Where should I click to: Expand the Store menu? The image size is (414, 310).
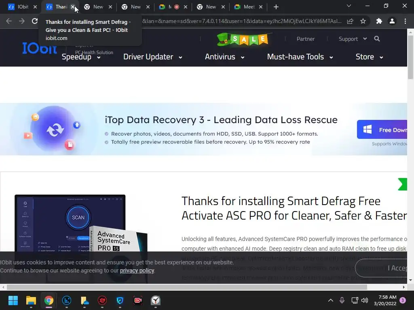point(369,57)
